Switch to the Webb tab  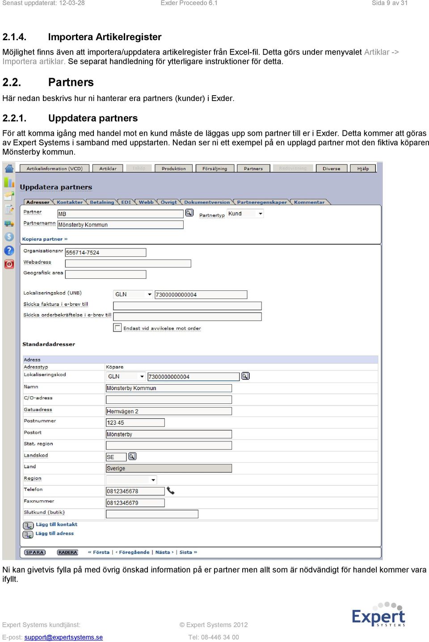pyautogui.click(x=146, y=202)
